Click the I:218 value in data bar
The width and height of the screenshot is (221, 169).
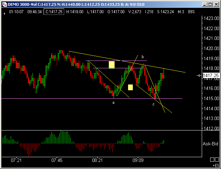149,12
